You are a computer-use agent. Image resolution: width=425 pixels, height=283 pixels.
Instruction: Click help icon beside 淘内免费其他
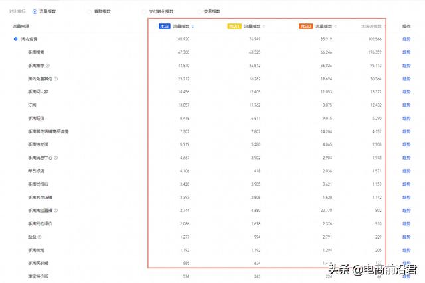pos(55,78)
